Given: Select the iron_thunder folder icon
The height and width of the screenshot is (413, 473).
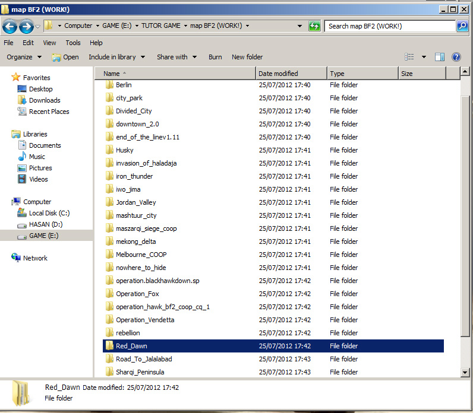Looking at the screenshot, I should click(109, 176).
